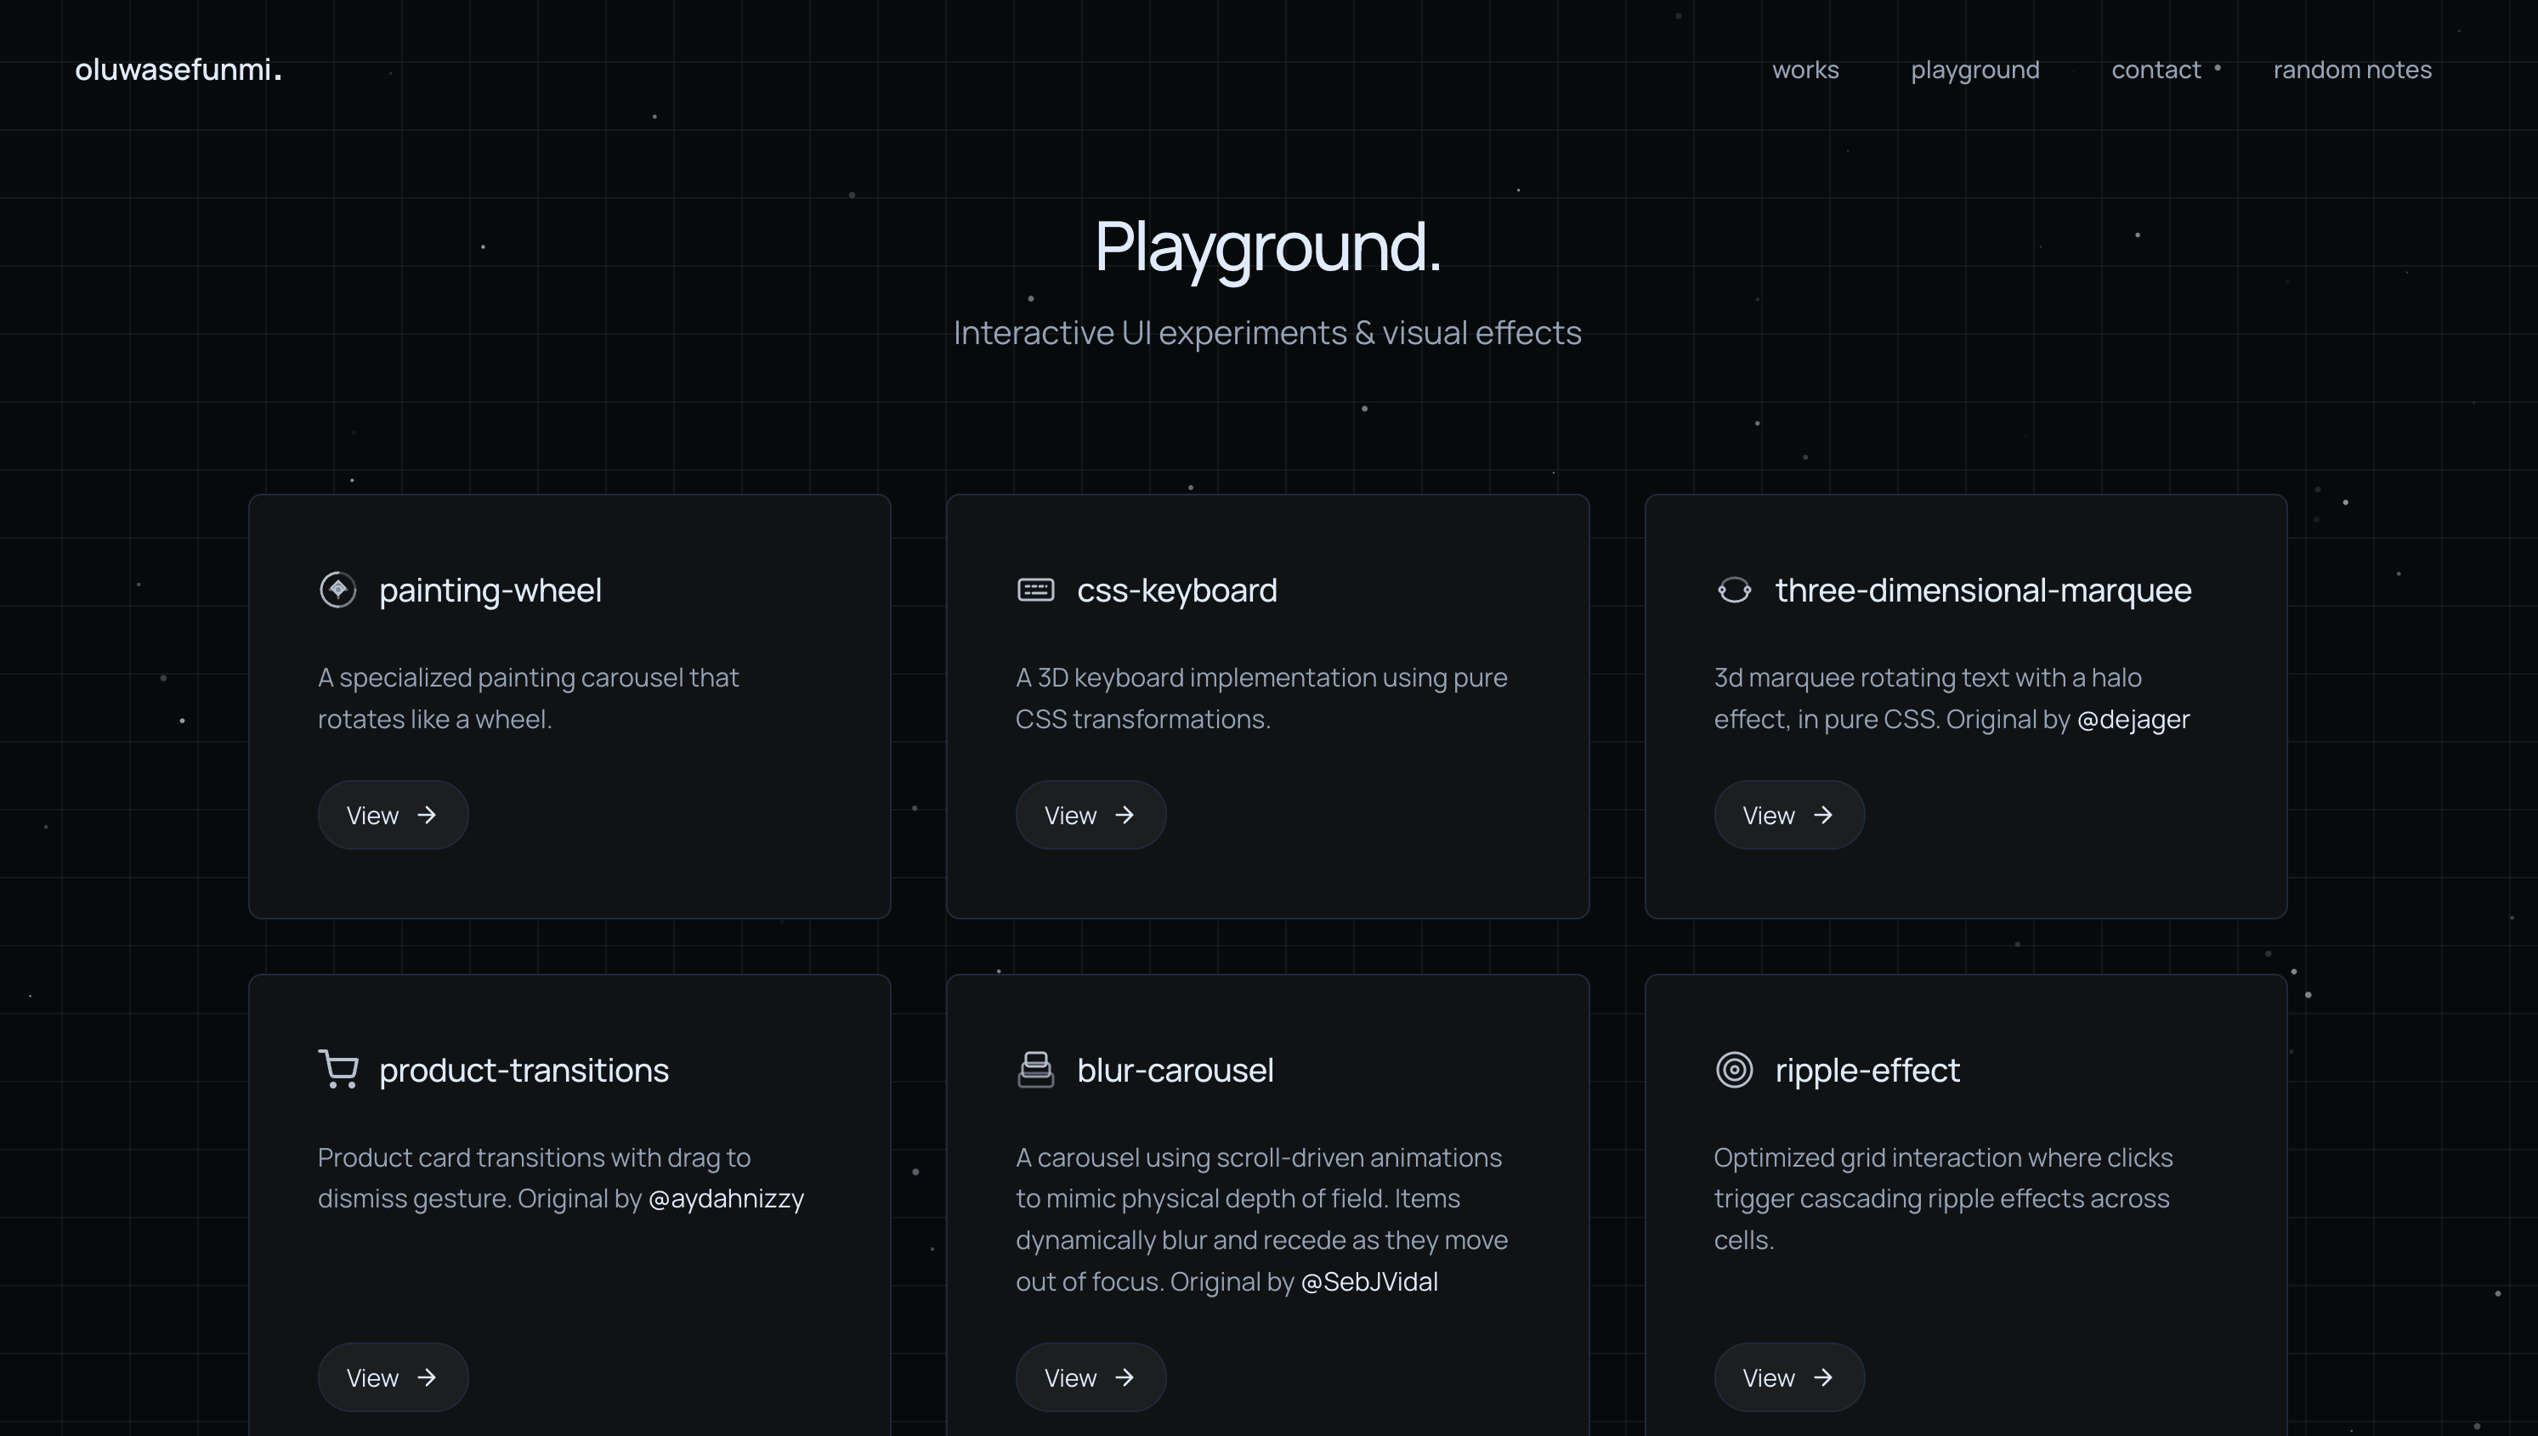Viewport: 2538px width, 1436px height.
Task: Open the contact nav item
Action: pos(2156,70)
